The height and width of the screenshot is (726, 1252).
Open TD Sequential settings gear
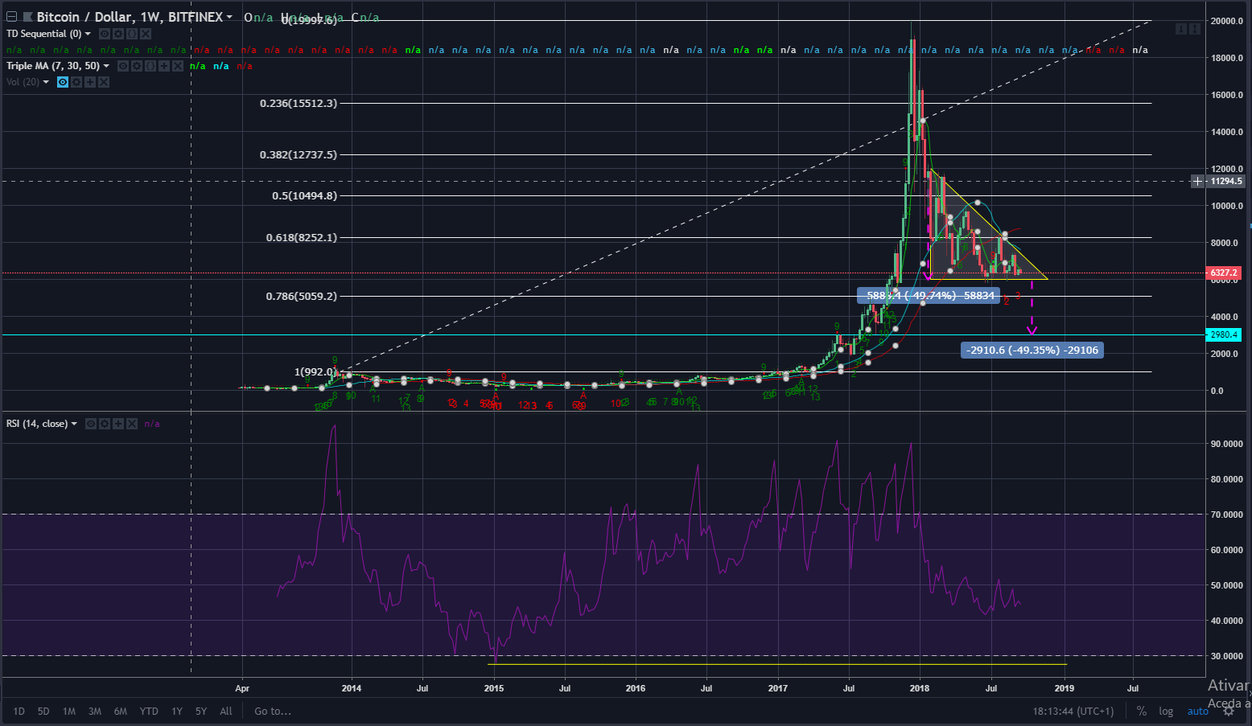(117, 34)
